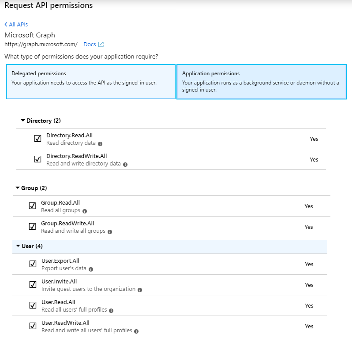
Task: Click the User.Export.All permission name
Action: click(x=60, y=261)
